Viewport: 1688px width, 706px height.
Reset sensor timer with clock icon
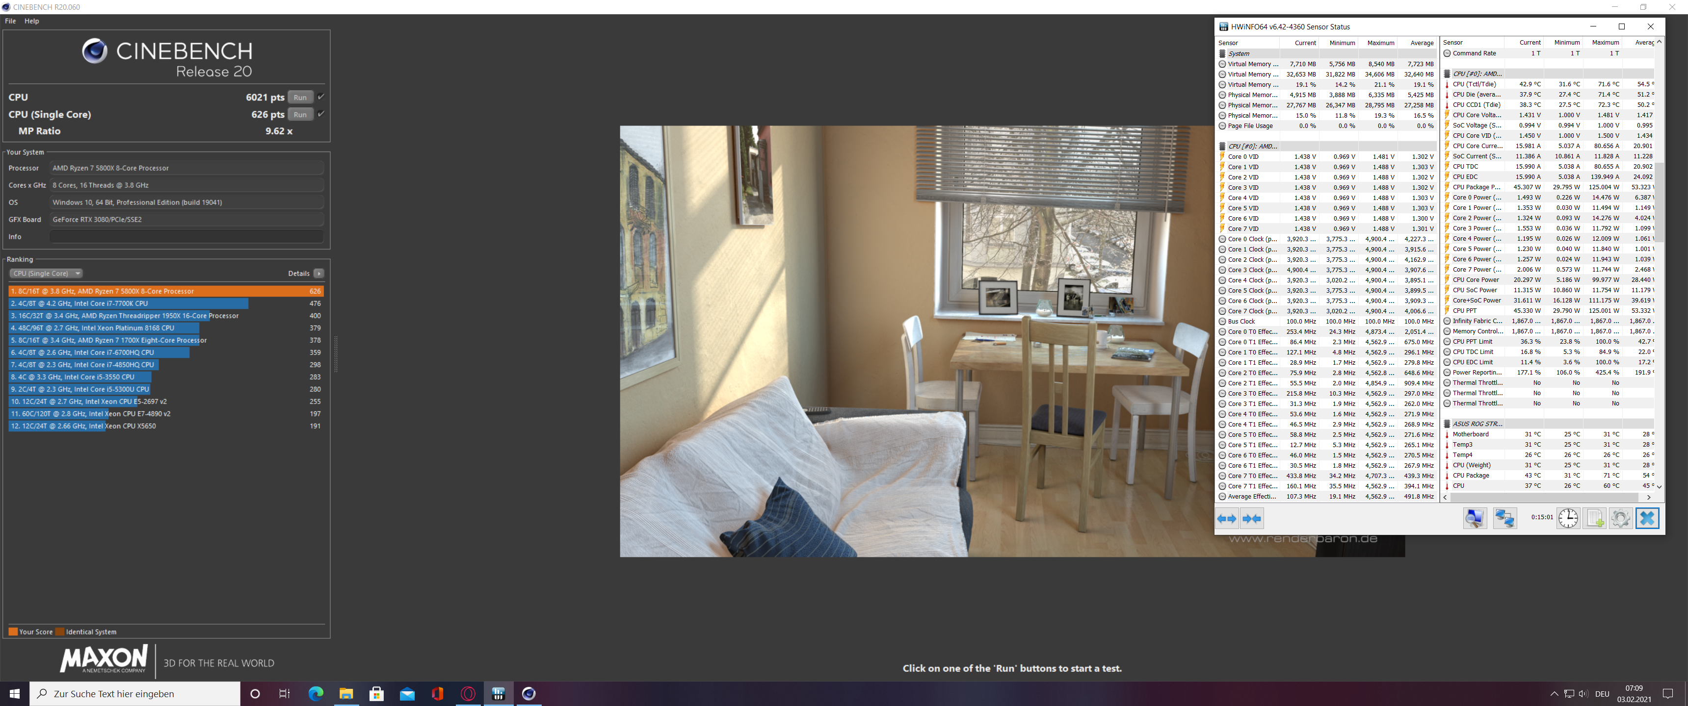(x=1568, y=518)
